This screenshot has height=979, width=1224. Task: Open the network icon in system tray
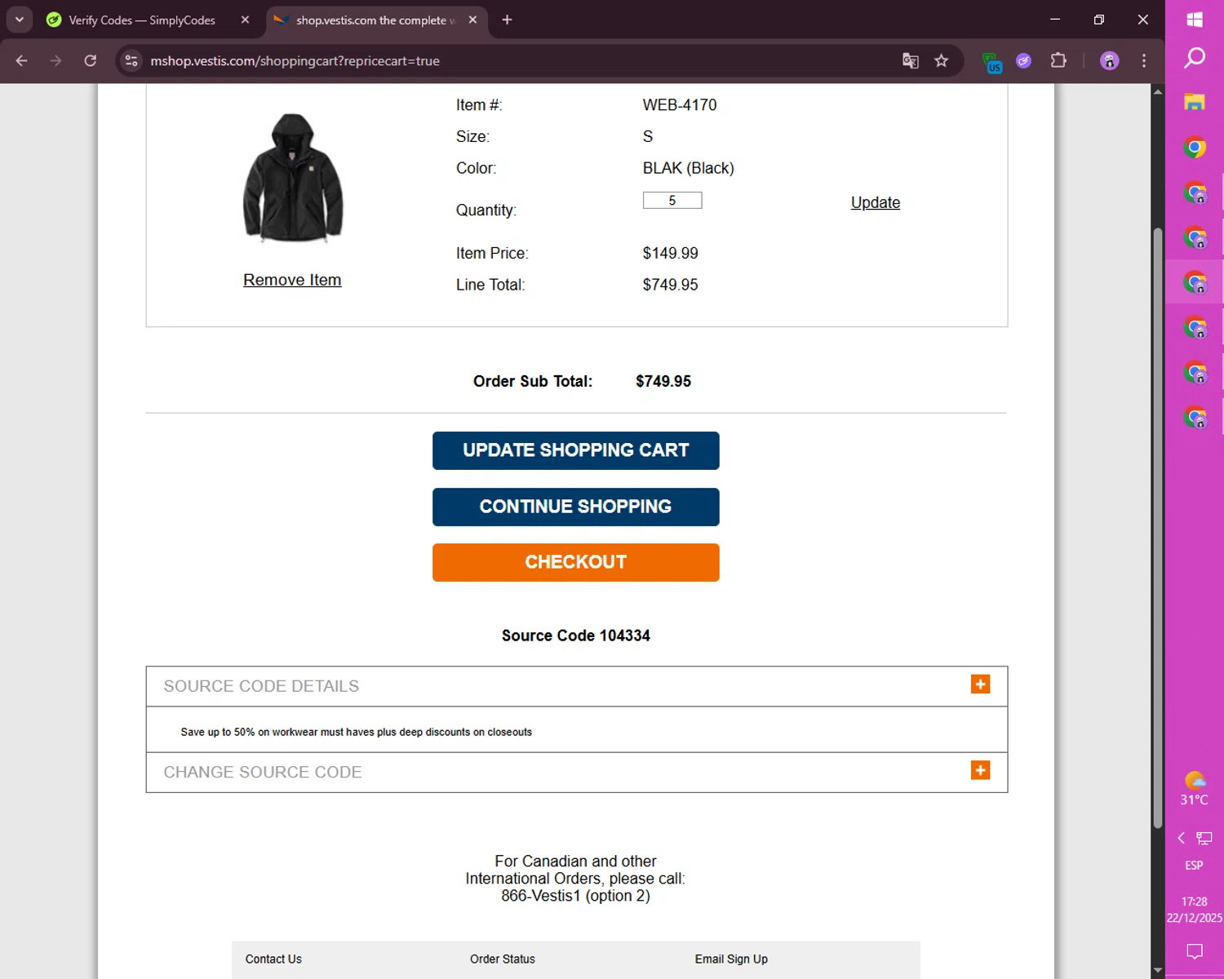[1204, 838]
